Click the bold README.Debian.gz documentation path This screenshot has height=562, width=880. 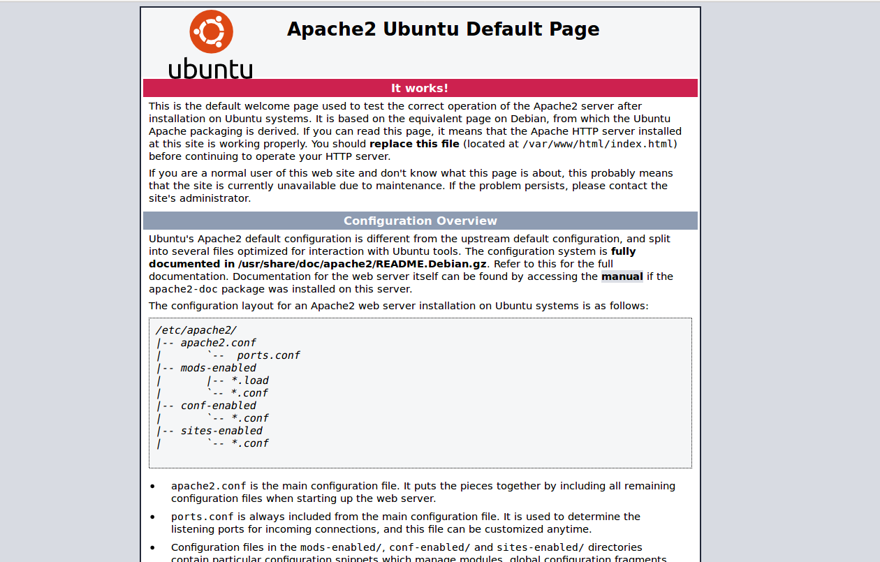pos(362,264)
